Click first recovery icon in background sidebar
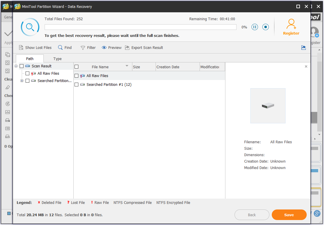The image size is (324, 225). [x=7, y=63]
